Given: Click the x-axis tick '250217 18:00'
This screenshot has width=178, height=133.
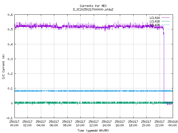Looking at the screenshot, I should [x=133, y=124].
